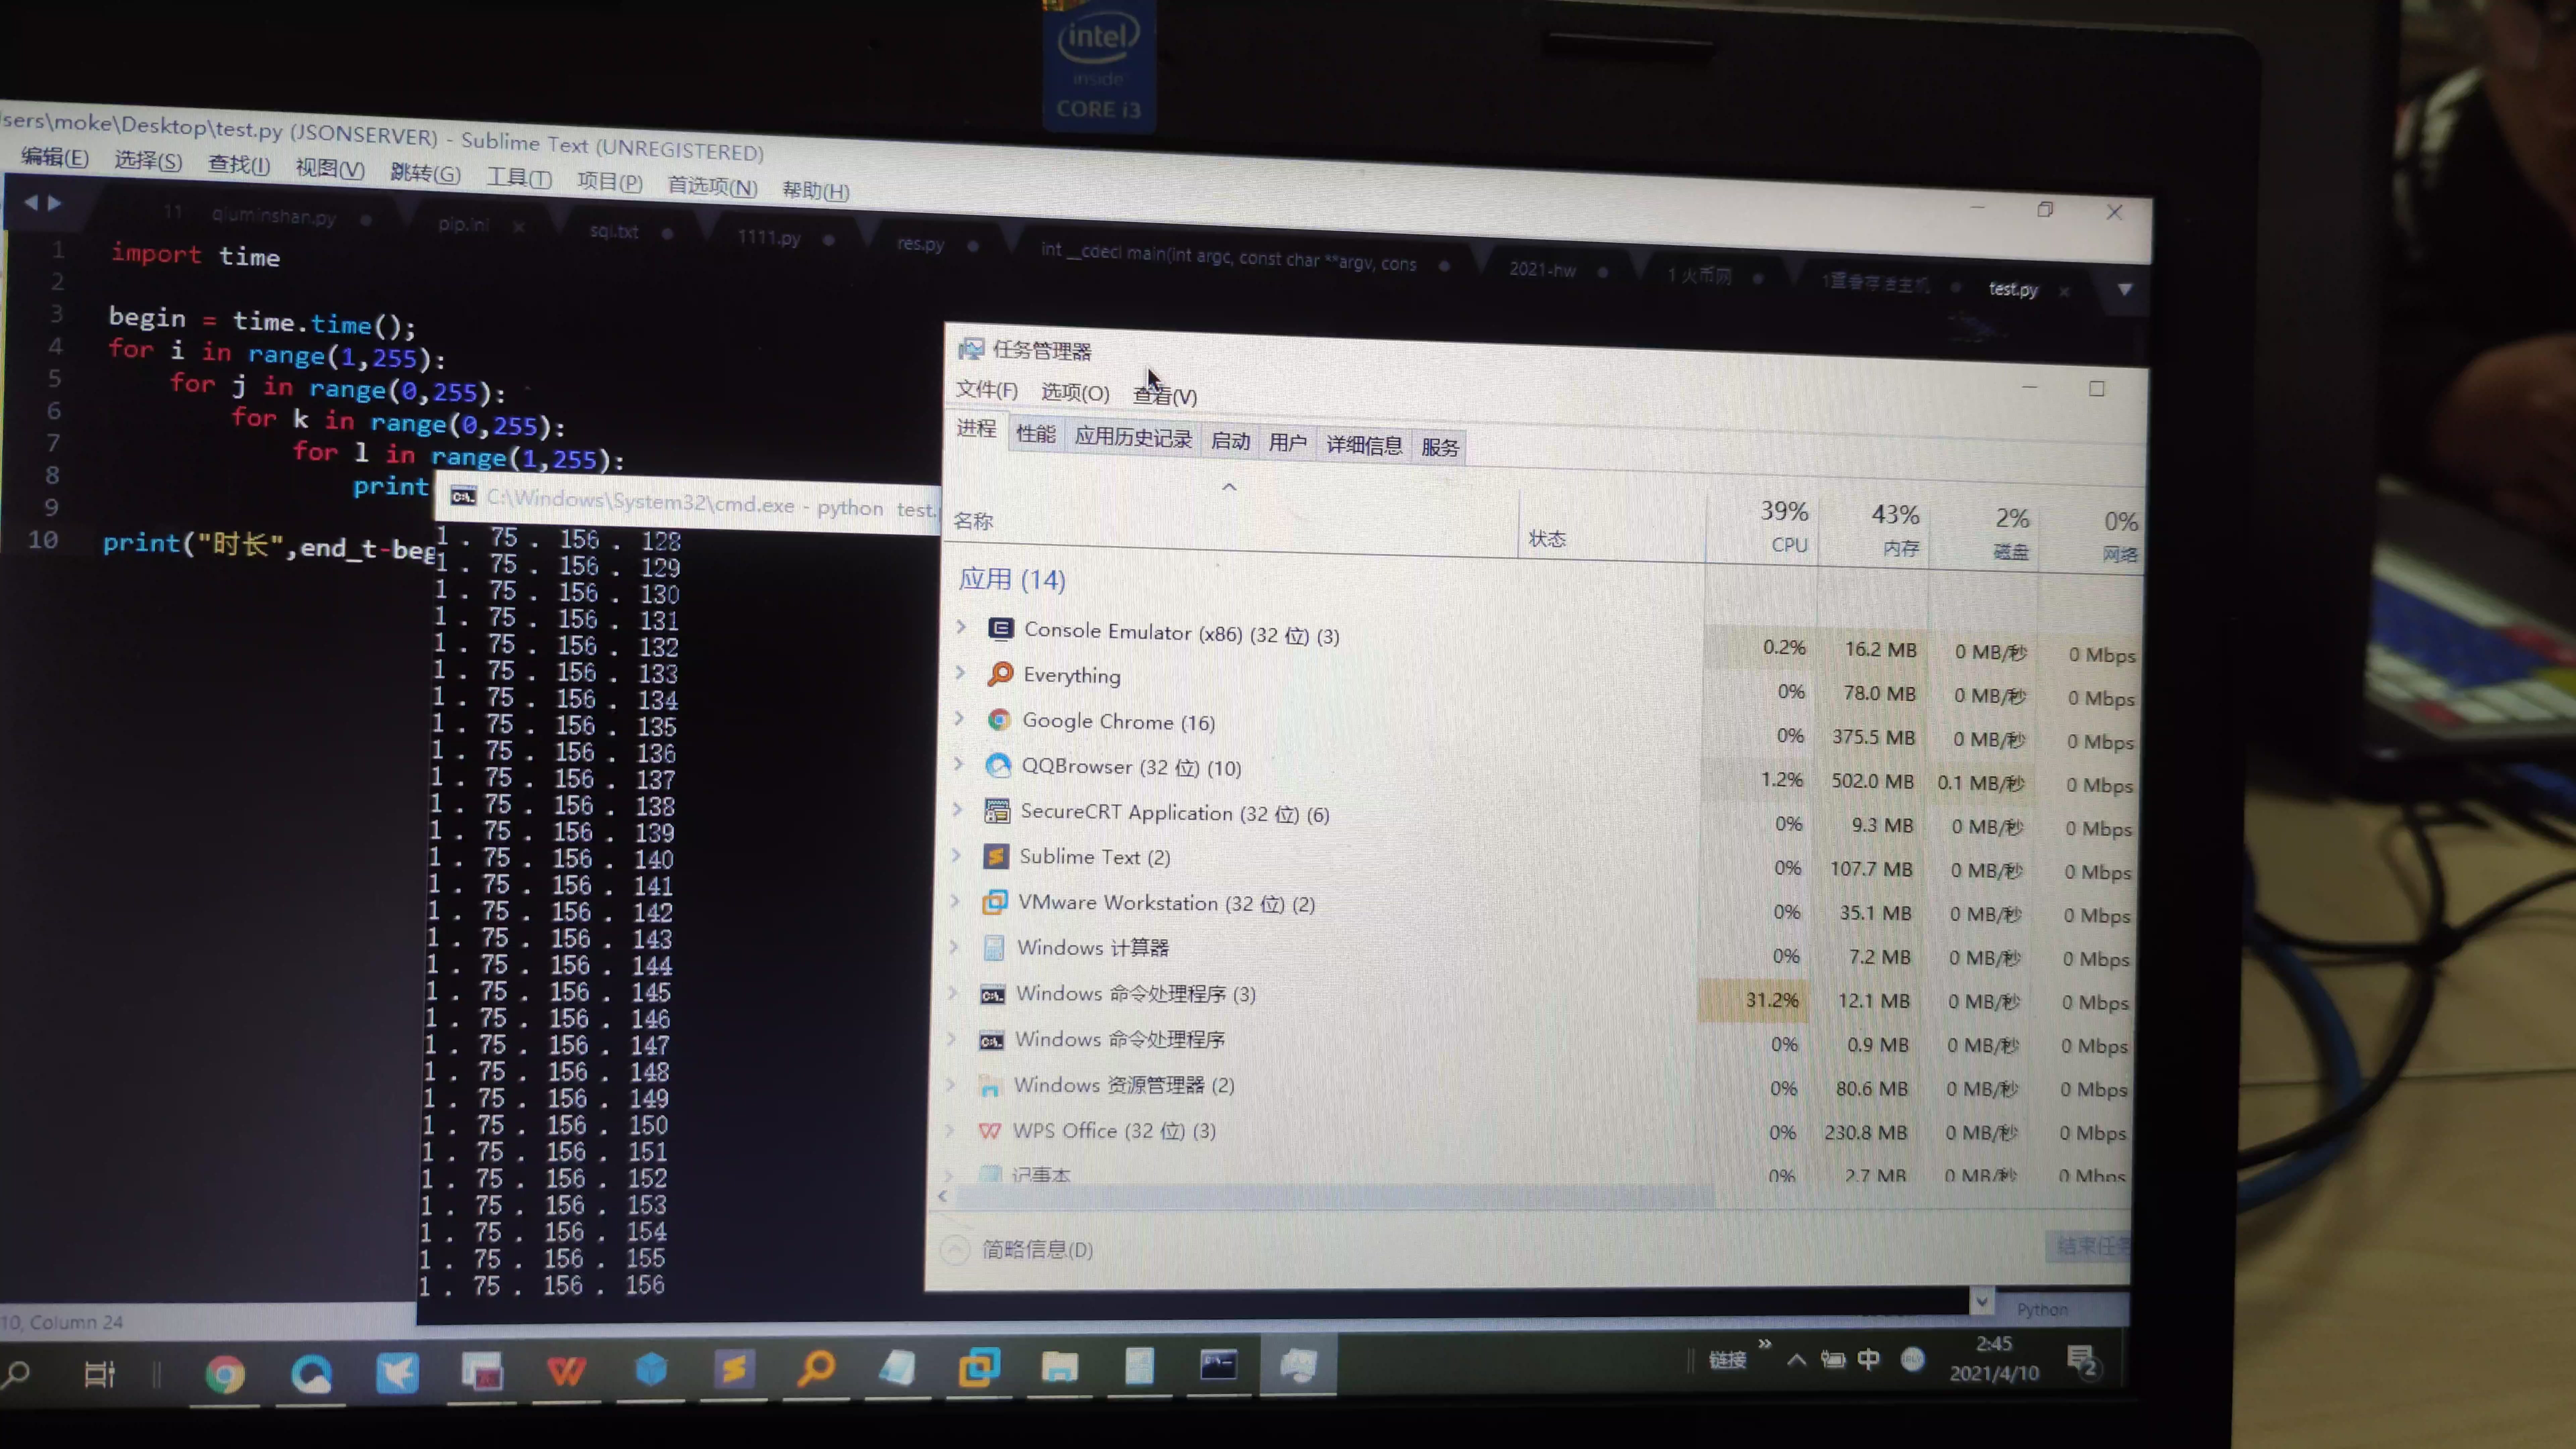
Task: Open Google Chrome from the taskbar
Action: click(x=225, y=1375)
